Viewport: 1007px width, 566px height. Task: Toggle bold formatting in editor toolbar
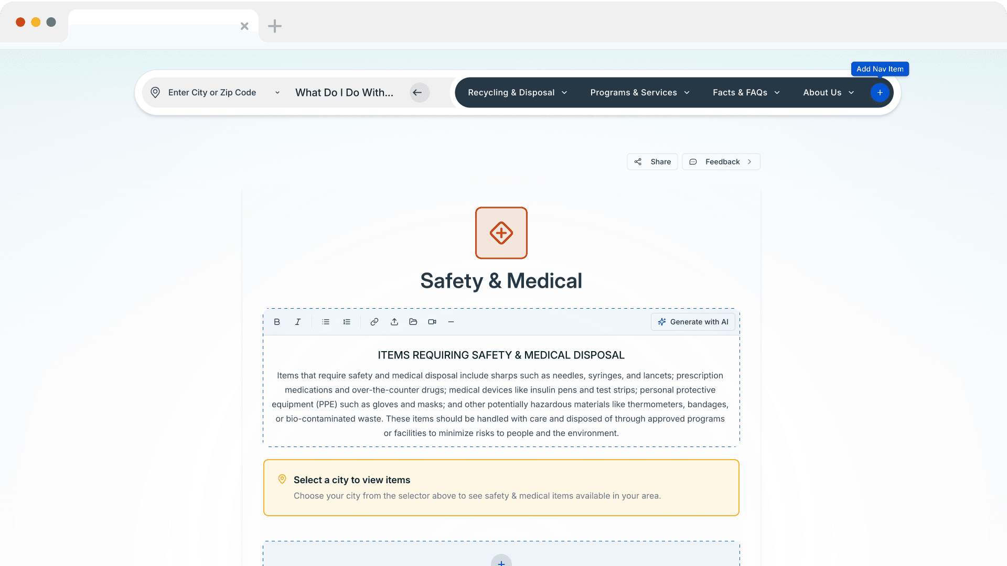click(x=277, y=322)
